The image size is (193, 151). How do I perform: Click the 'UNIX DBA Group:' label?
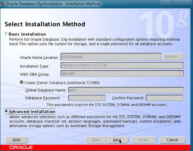[x=35, y=74]
